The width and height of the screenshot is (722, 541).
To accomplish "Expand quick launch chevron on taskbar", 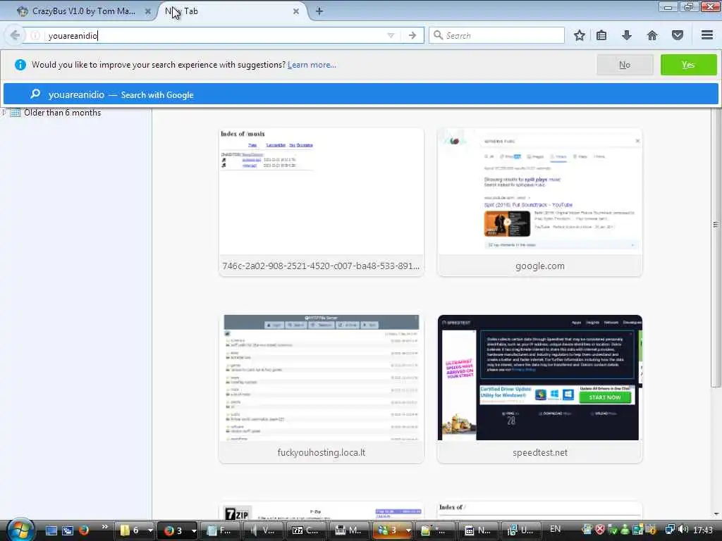I will click(104, 527).
